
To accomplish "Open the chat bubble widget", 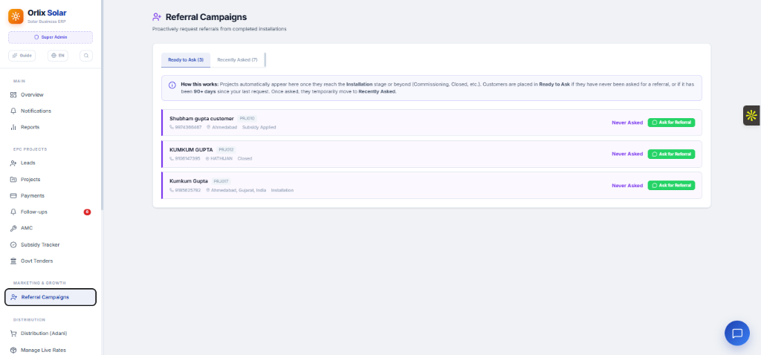I will point(736,333).
